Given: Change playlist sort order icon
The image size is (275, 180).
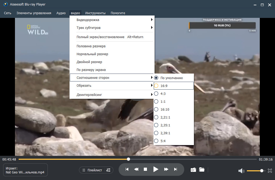Looking at the screenshot, I should pyautogui.click(x=108, y=170).
